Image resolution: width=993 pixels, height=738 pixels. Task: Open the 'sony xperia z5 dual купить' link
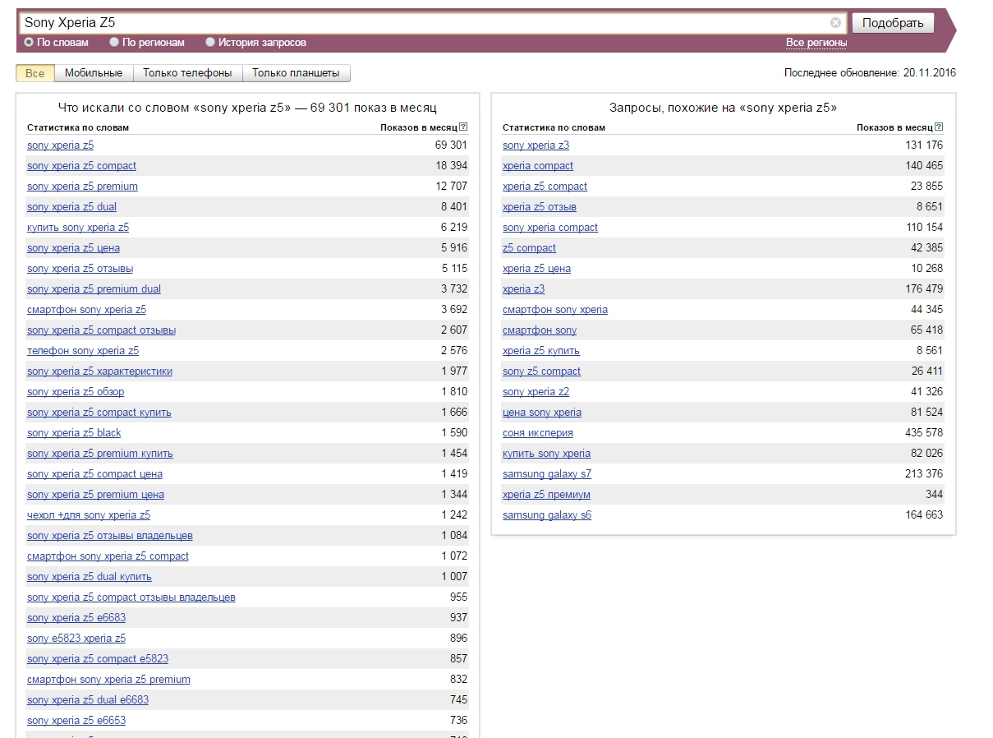coord(90,577)
